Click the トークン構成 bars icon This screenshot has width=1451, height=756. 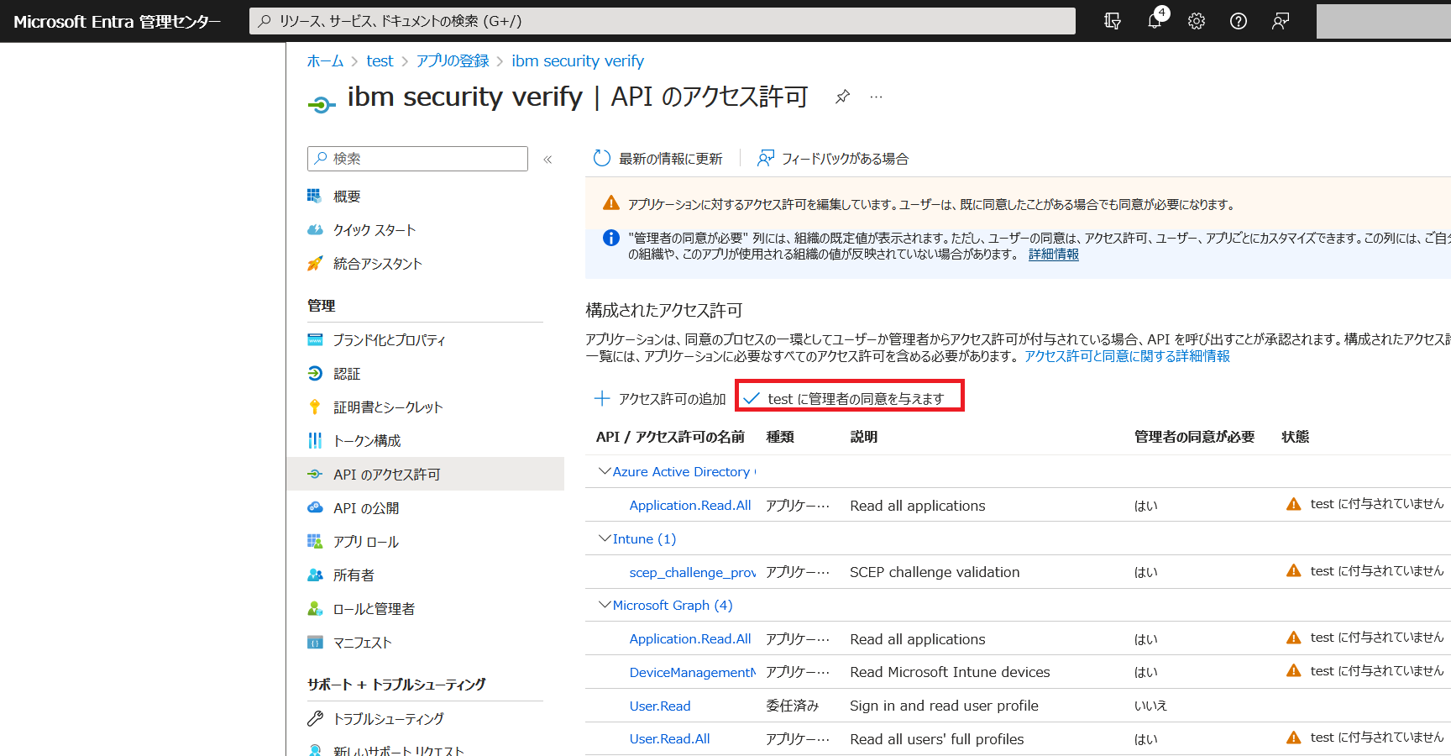315,440
